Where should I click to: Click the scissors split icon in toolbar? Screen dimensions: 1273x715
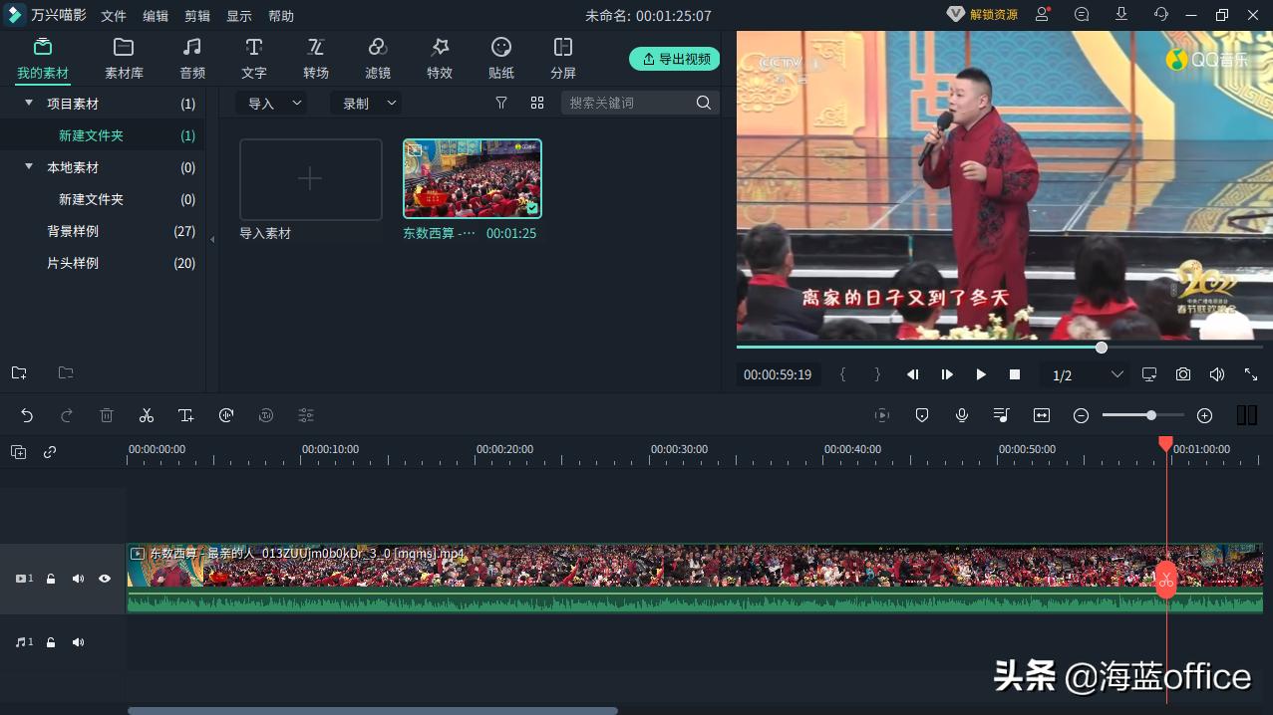coord(147,415)
